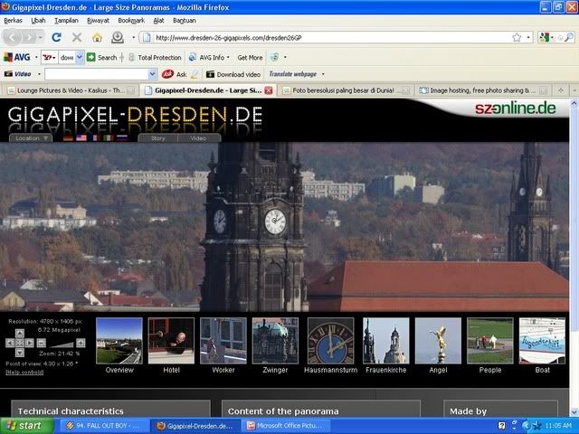Zoom out with the minus button
The width and height of the screenshot is (579, 434).
point(42,343)
